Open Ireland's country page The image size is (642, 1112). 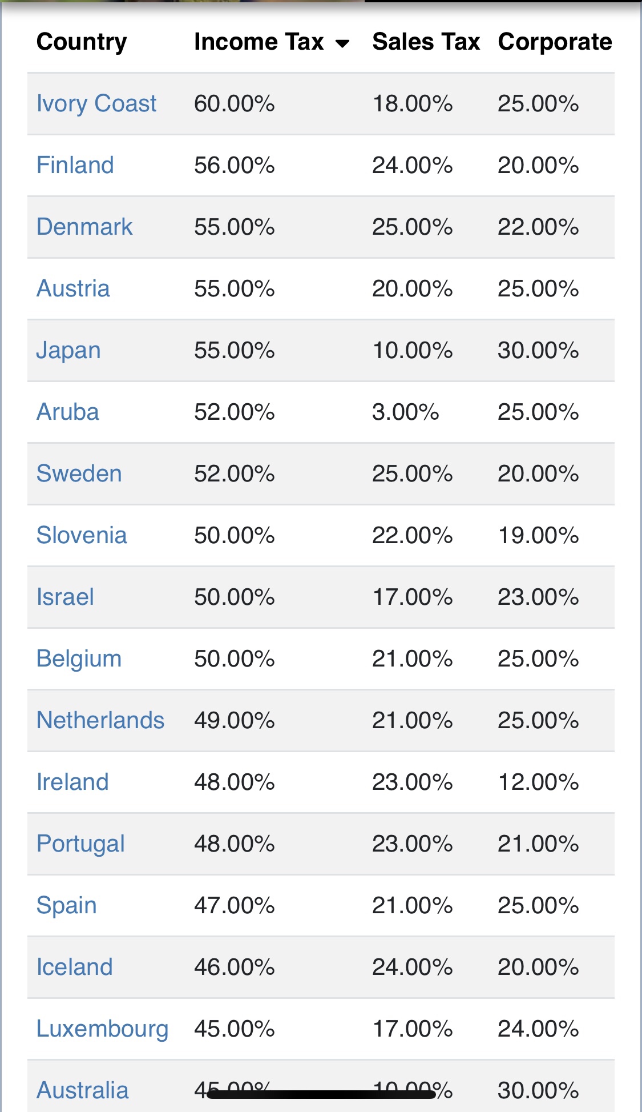(x=72, y=782)
